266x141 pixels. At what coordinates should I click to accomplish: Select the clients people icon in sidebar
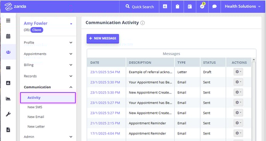8,52
